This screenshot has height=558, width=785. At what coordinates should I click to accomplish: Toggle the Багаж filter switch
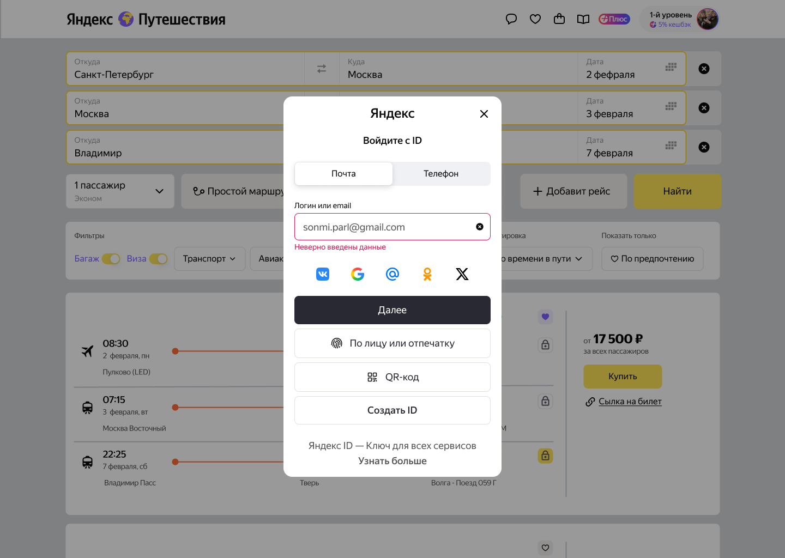tap(111, 259)
